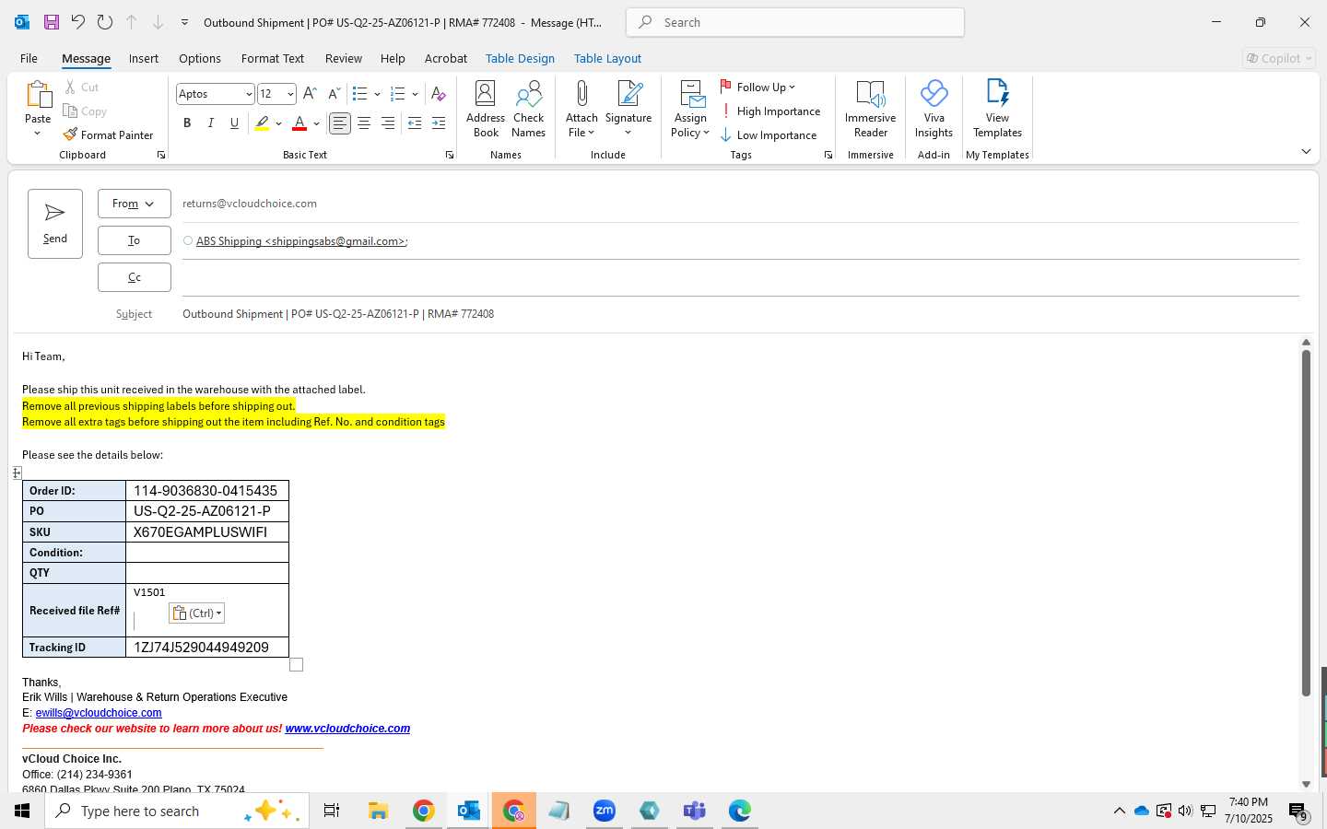Undo the last action
1327x829 pixels.
(77, 22)
